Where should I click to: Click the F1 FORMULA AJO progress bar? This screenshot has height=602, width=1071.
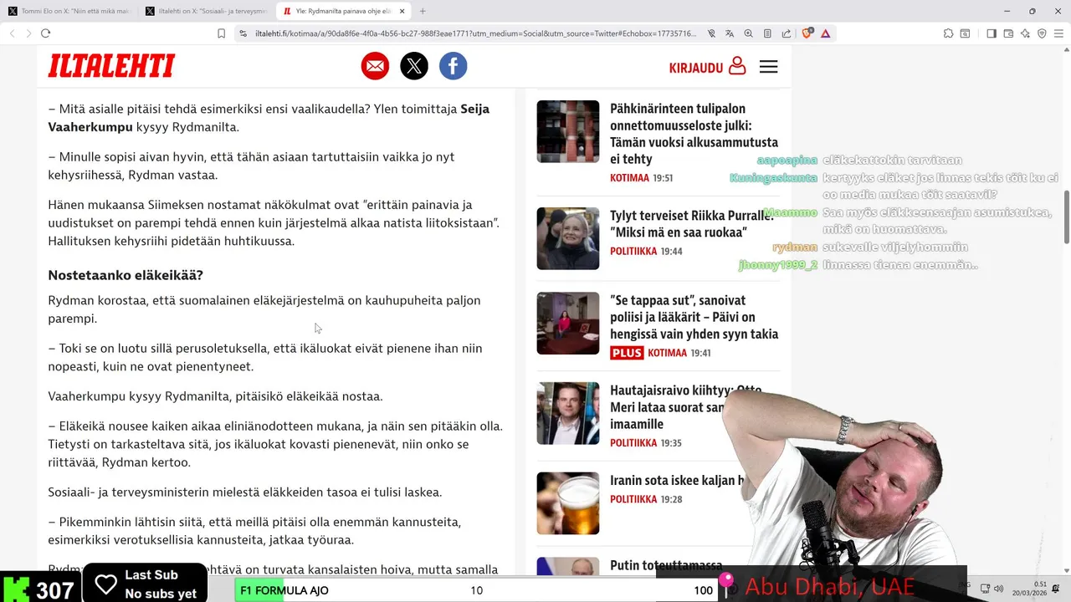coord(474,590)
